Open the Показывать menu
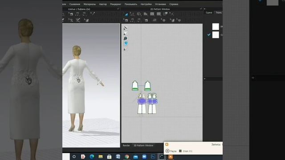This screenshot has height=160, width=285. (131, 4)
